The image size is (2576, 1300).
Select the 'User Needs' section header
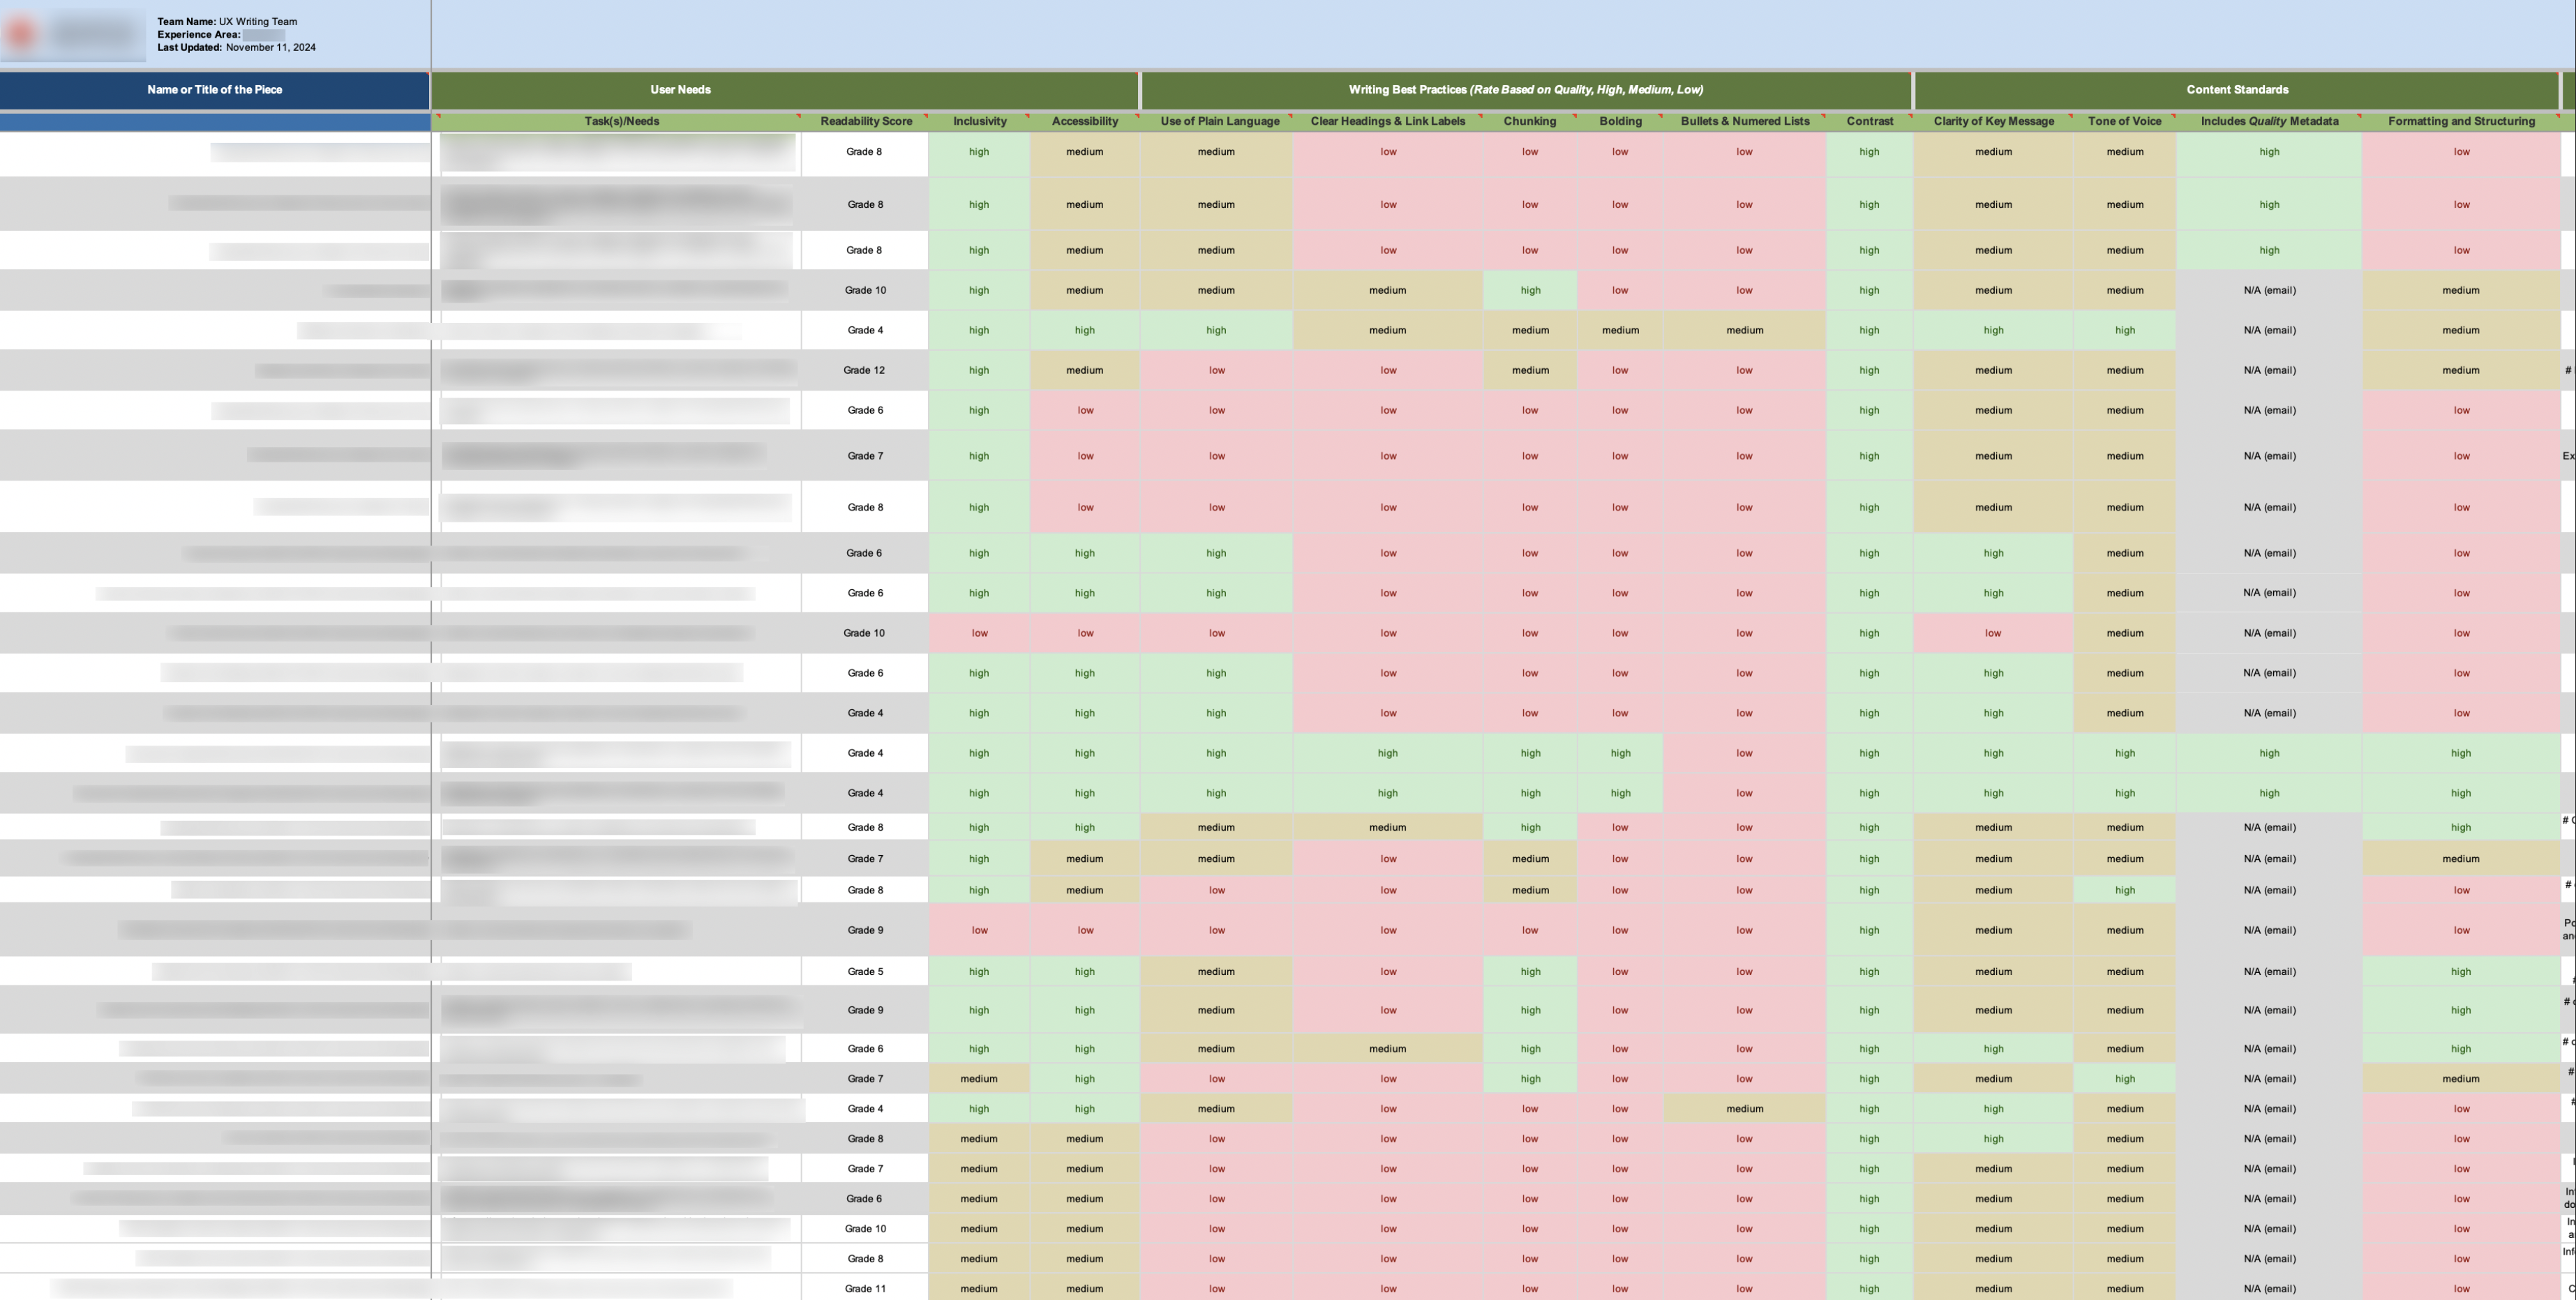(x=680, y=89)
